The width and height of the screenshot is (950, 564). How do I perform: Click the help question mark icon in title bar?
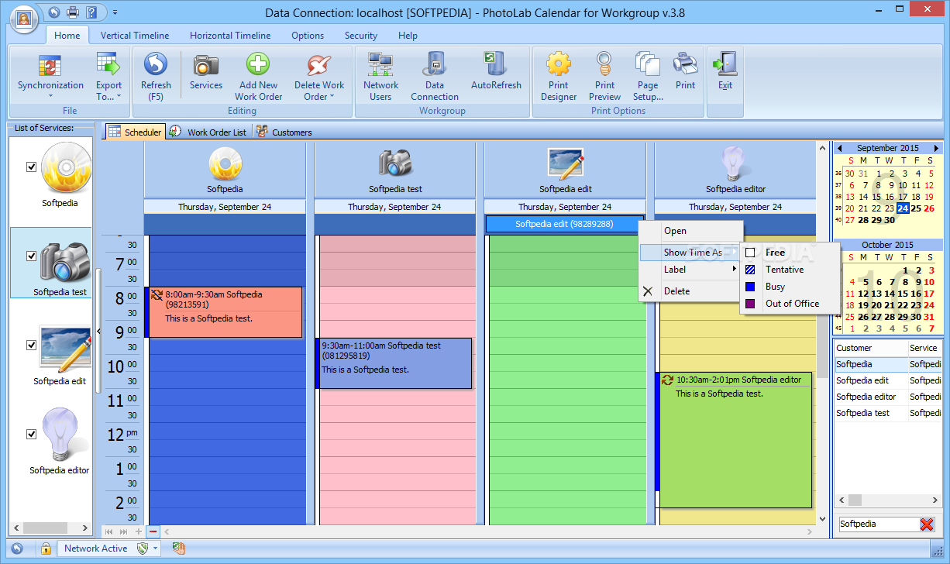pos(92,12)
